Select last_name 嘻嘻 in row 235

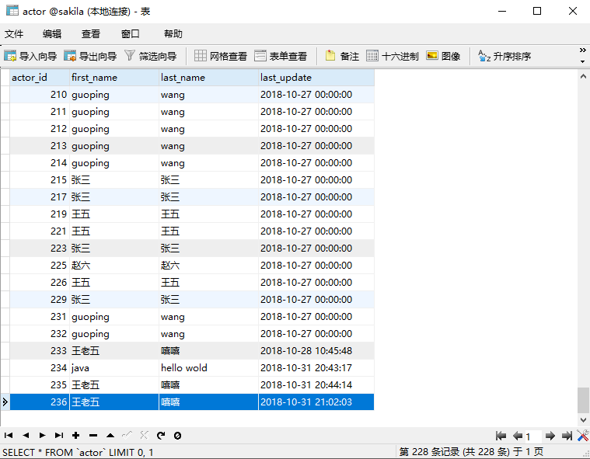tap(209, 385)
